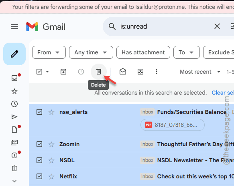Image resolution: width=234 pixels, height=186 pixels.
Task: Open the NSDL Newsletter email
Action: pyautogui.click(x=195, y=160)
